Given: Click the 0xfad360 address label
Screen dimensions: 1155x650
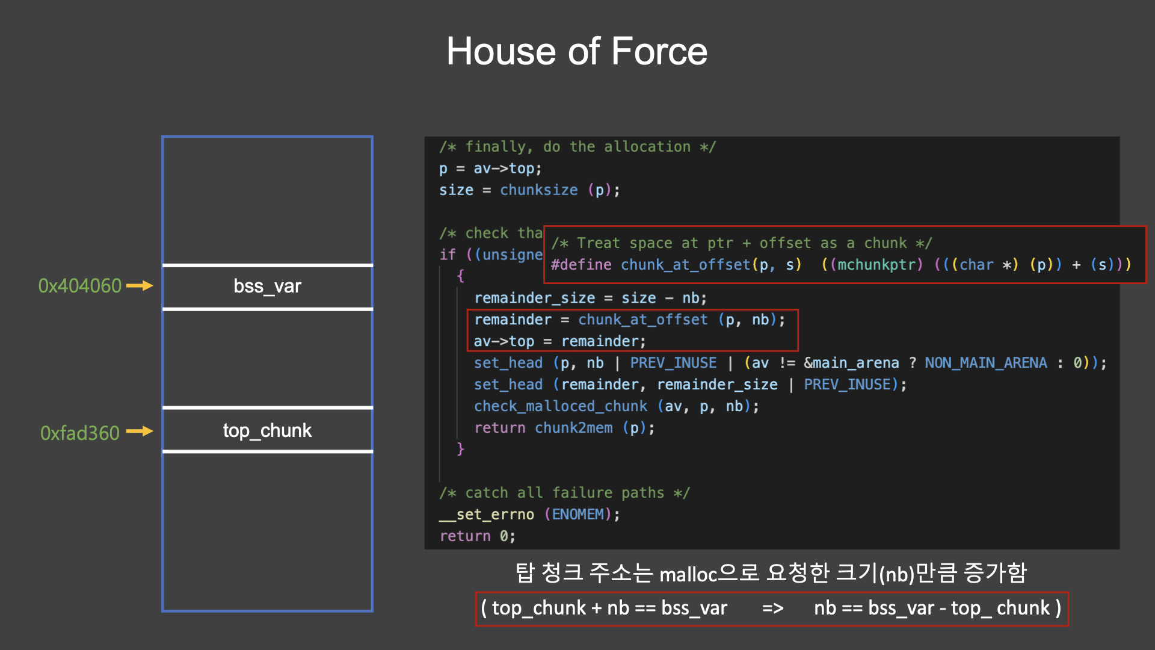Looking at the screenshot, I should click(x=79, y=433).
